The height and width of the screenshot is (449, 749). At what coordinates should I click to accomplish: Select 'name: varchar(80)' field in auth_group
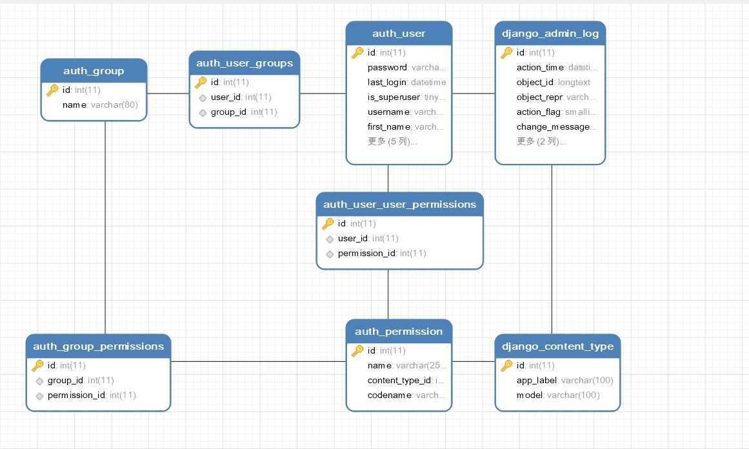tap(100, 105)
